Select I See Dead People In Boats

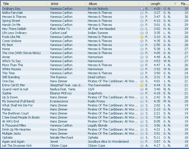21,117
